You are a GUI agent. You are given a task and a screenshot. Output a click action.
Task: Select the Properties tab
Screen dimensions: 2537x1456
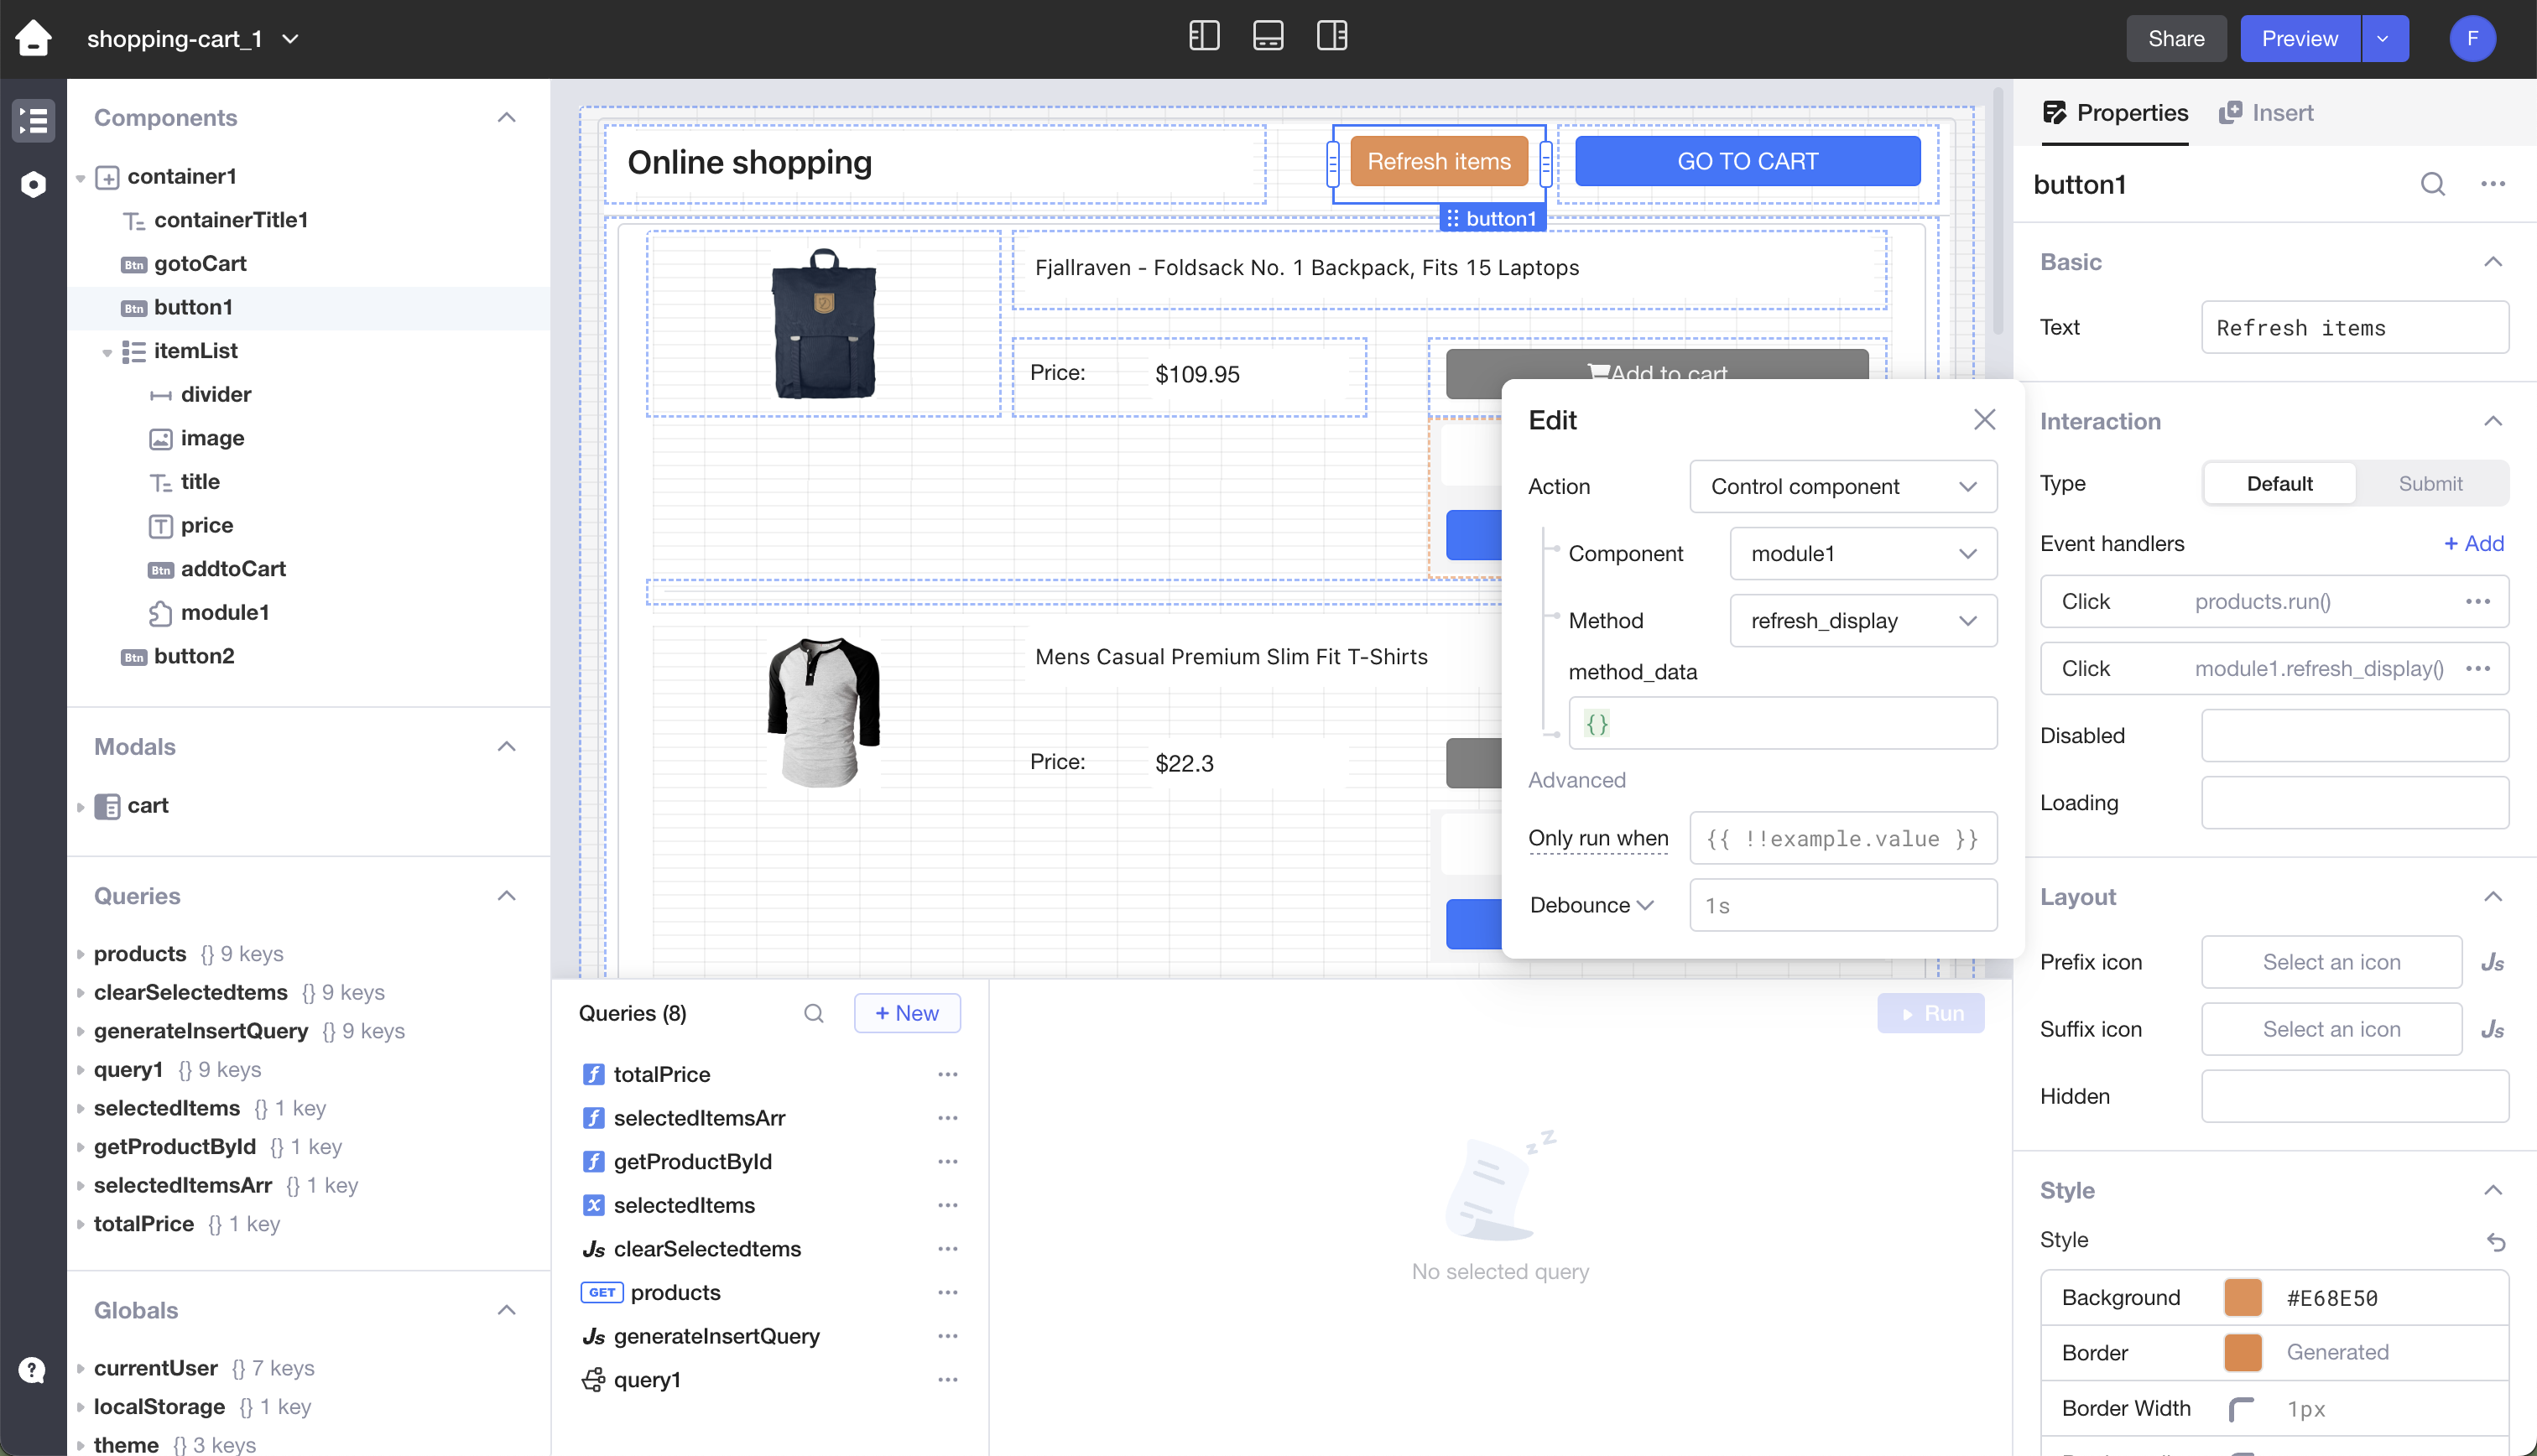click(x=2115, y=113)
